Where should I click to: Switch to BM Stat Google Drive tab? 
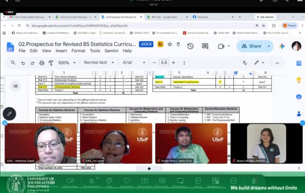[167, 17]
